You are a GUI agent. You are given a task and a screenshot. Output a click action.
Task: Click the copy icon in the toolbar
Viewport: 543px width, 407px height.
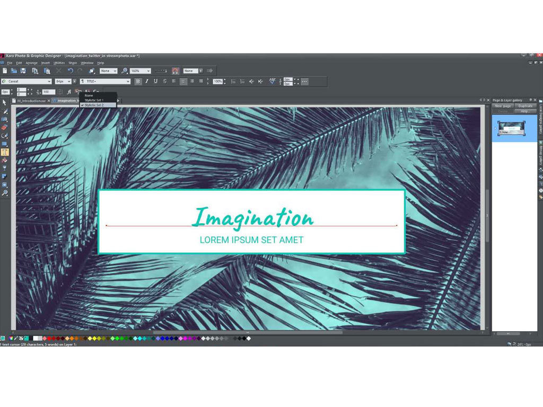[x=35, y=71]
